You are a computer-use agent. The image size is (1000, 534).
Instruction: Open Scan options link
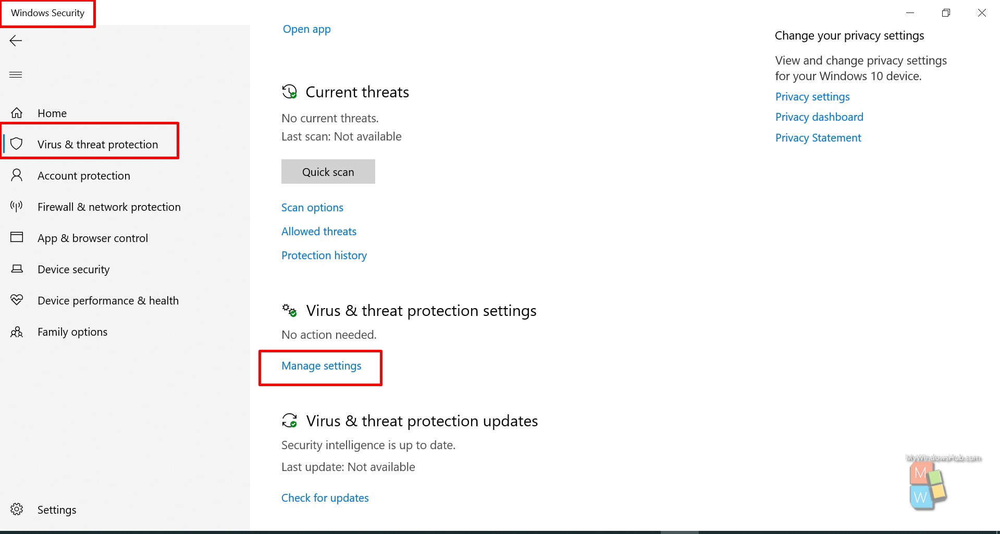tap(312, 207)
